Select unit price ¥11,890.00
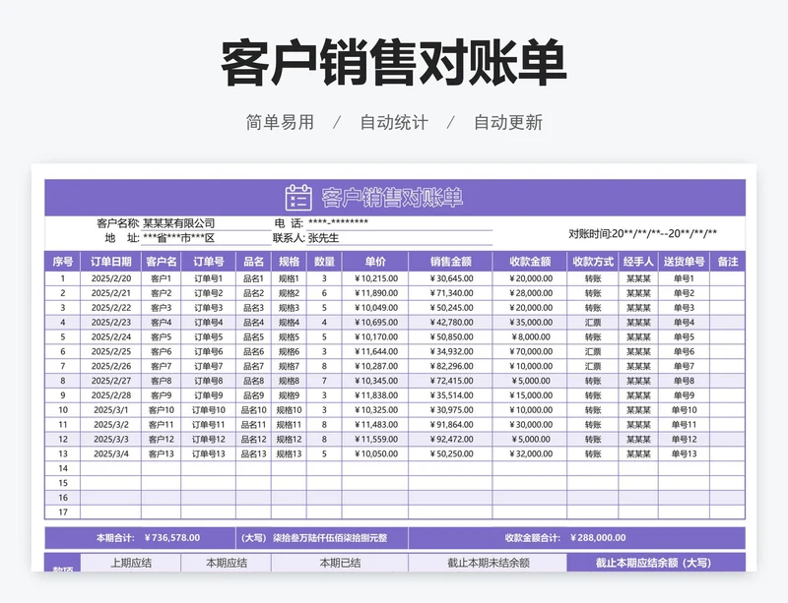 376,293
